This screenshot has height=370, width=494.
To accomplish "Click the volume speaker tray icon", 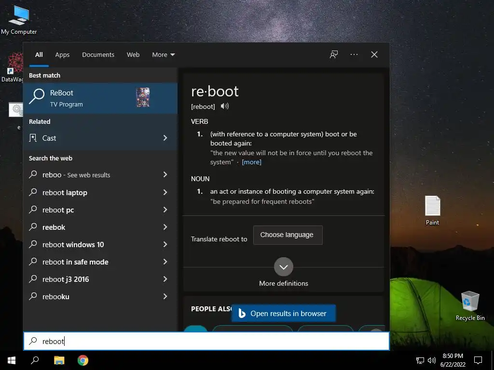I will point(432,360).
